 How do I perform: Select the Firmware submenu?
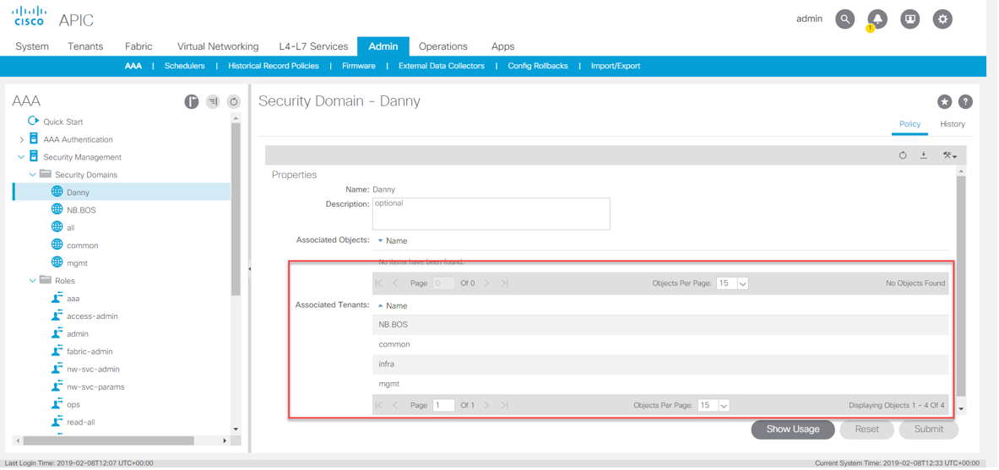359,66
